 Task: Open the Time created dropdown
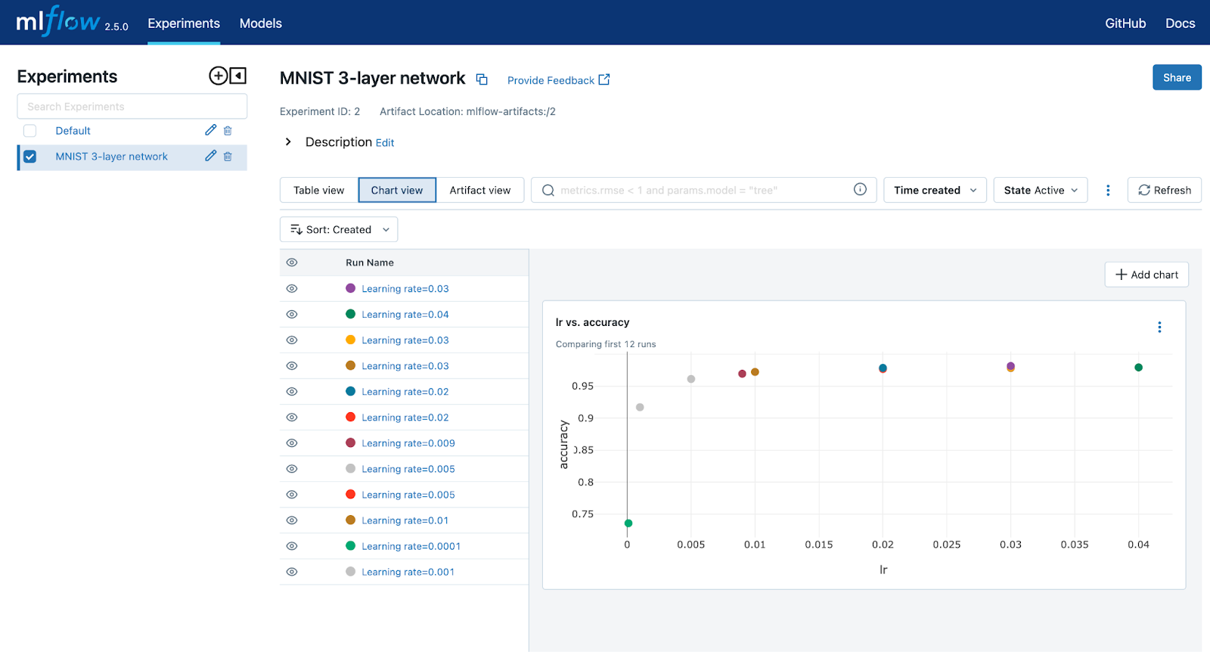pos(935,191)
